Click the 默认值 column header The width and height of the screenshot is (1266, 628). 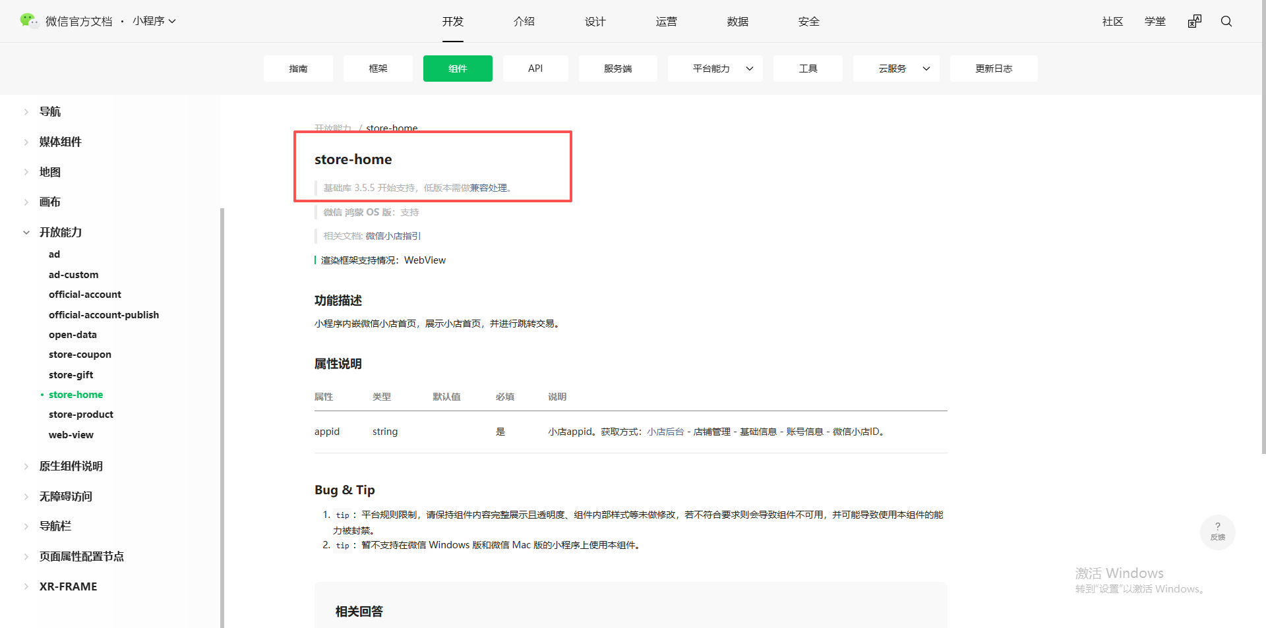point(446,397)
